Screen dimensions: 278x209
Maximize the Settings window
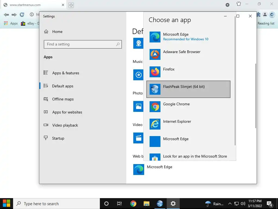click(238, 16)
